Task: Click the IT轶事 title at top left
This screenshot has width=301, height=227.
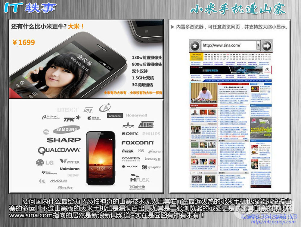Action: click(30, 8)
